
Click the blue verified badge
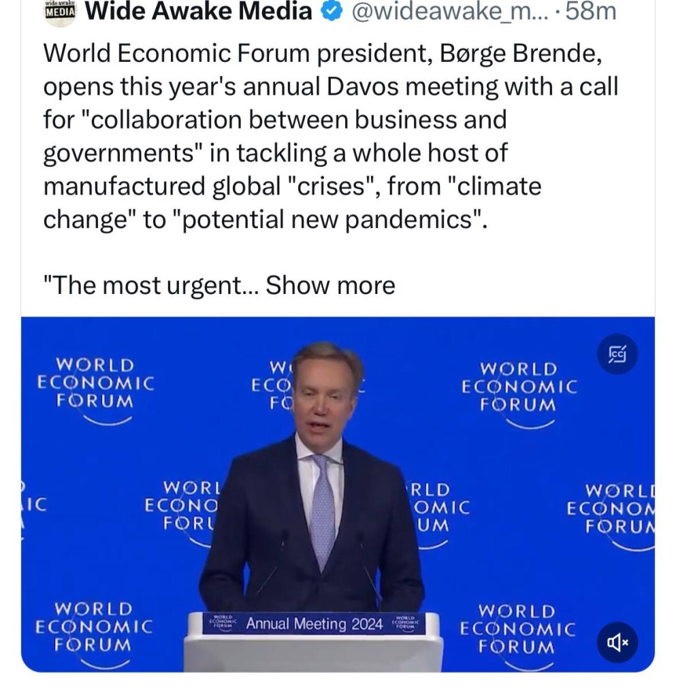[x=331, y=12]
